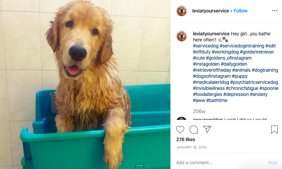The height and width of the screenshot is (169, 282).
Task: Select the #invisibleillness hashtag
Action: click(209, 88)
